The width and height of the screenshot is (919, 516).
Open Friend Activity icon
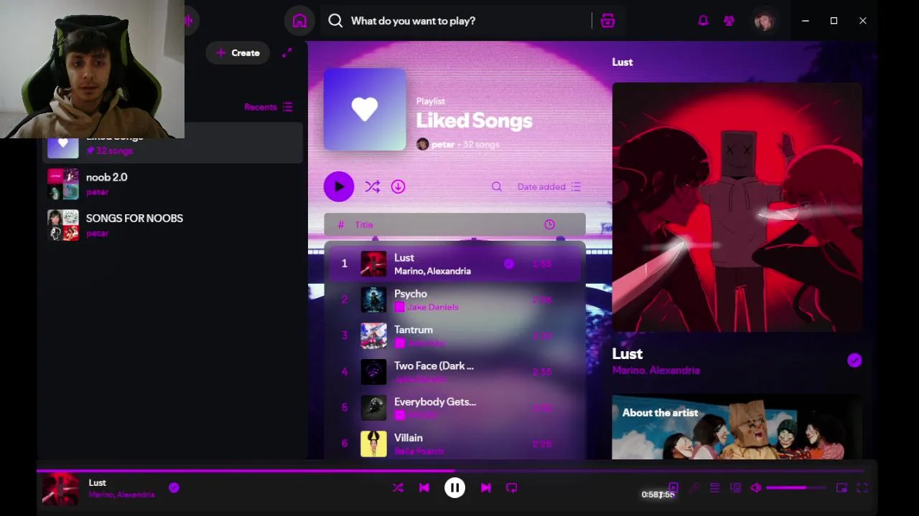[729, 21]
